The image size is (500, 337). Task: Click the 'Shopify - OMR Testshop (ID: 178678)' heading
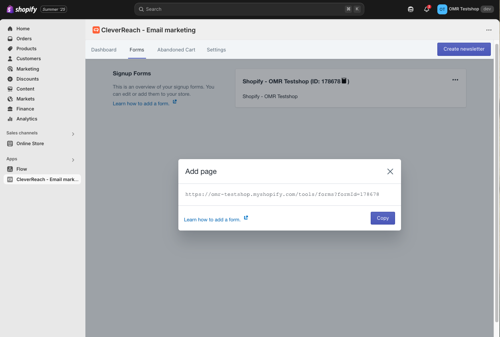pos(296,81)
